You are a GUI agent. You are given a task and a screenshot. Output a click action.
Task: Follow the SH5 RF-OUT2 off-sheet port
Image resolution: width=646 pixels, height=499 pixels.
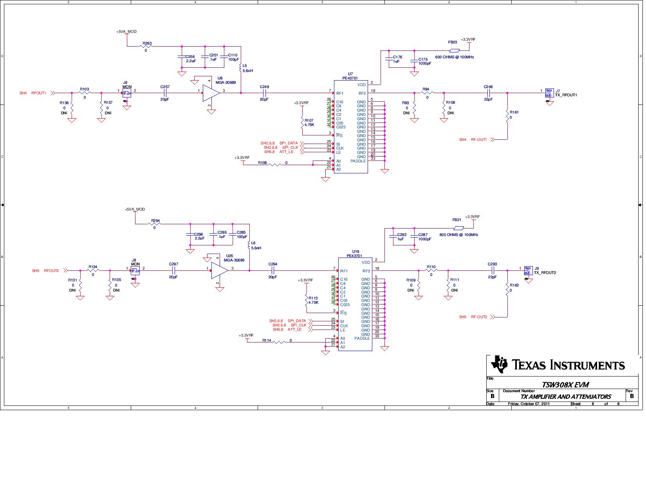click(x=478, y=317)
